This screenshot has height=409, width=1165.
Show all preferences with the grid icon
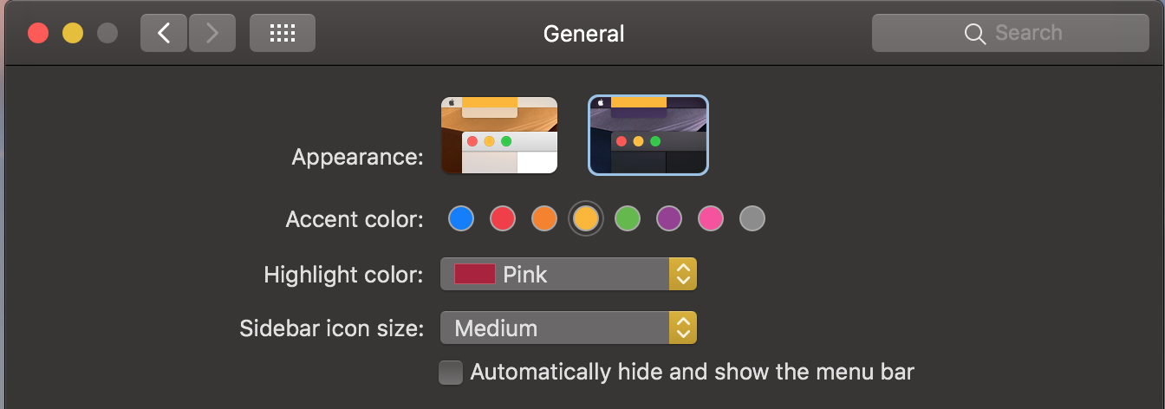[283, 33]
